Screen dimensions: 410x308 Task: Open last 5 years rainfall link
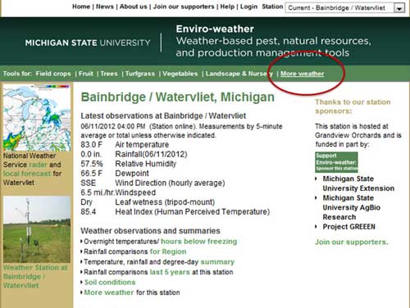(170, 272)
